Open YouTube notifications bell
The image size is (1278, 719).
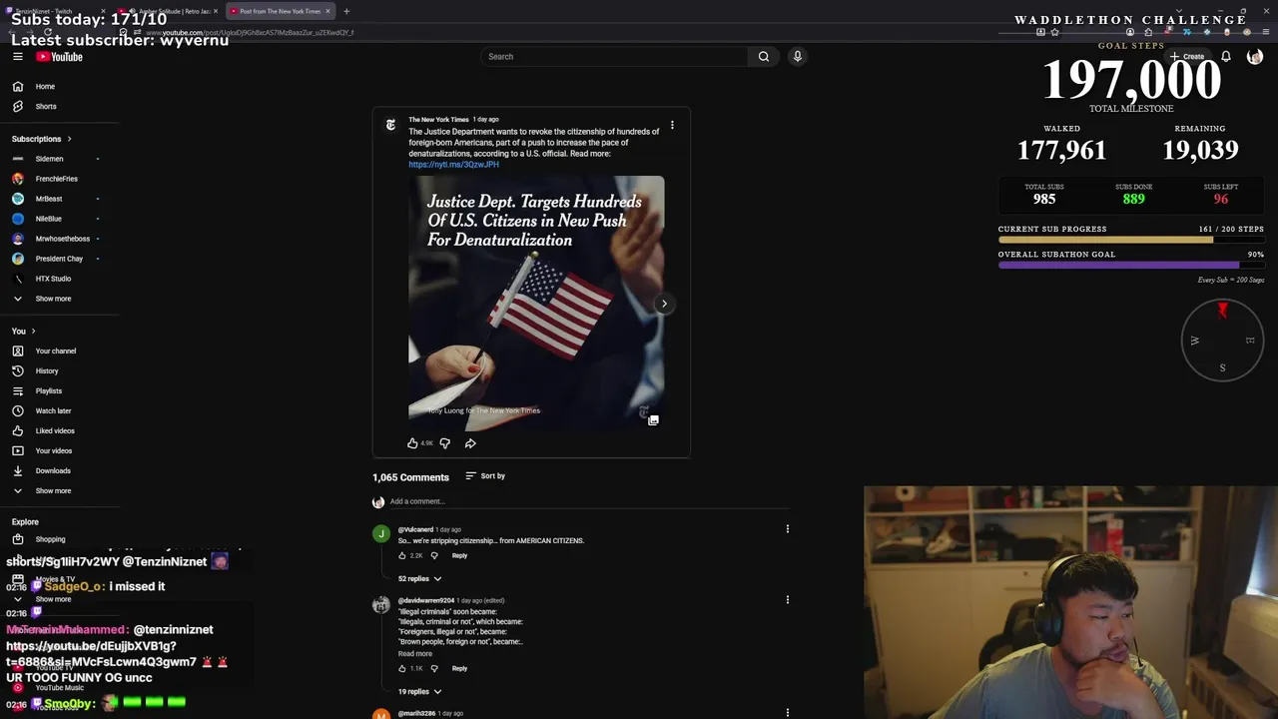(x=1226, y=57)
